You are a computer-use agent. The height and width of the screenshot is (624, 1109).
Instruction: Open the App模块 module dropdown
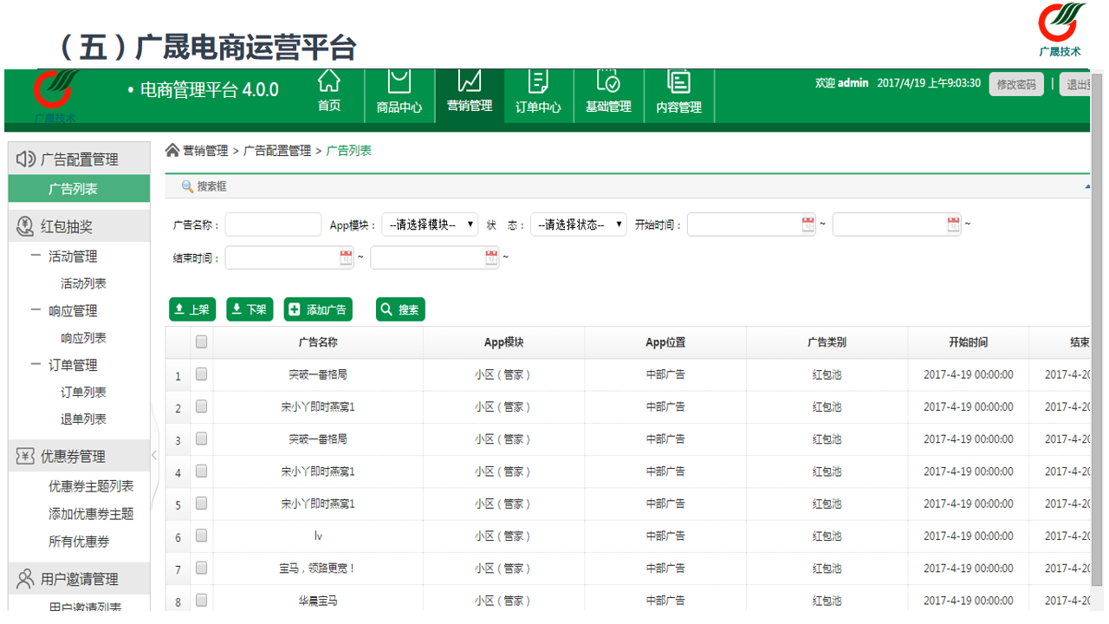click(x=430, y=224)
